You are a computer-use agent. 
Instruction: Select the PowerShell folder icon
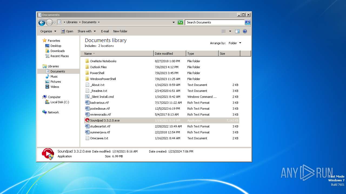point(87,73)
